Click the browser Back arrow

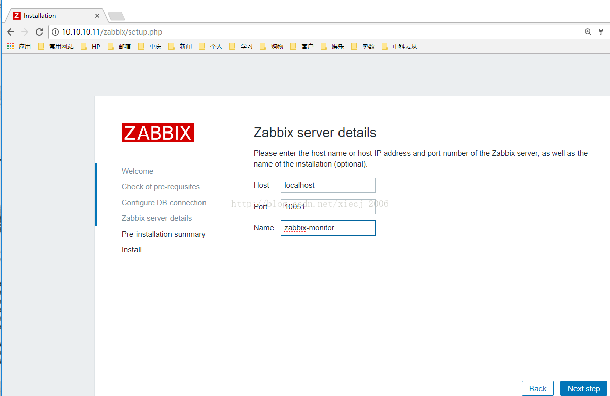pos(11,32)
